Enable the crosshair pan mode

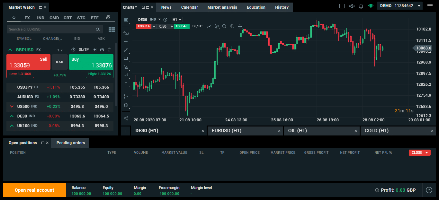(x=240, y=26)
